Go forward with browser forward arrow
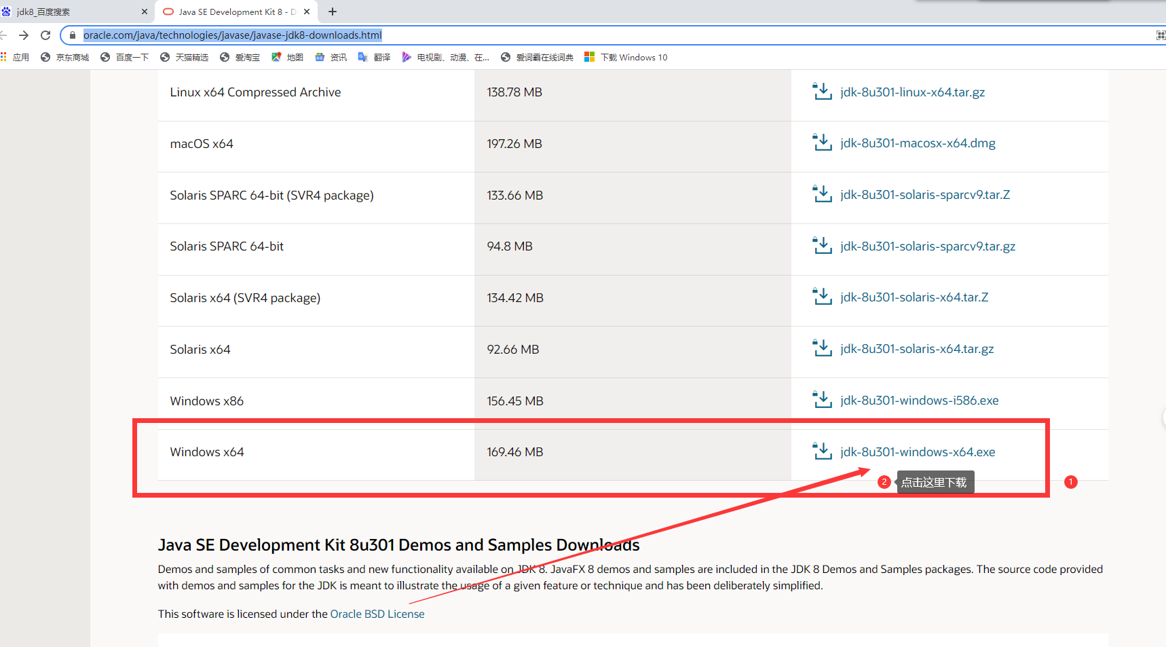This screenshot has width=1166, height=647. (24, 35)
